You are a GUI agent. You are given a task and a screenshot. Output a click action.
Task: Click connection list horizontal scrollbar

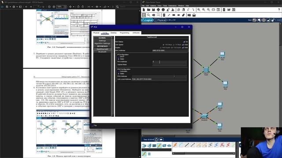[x=204, y=153]
